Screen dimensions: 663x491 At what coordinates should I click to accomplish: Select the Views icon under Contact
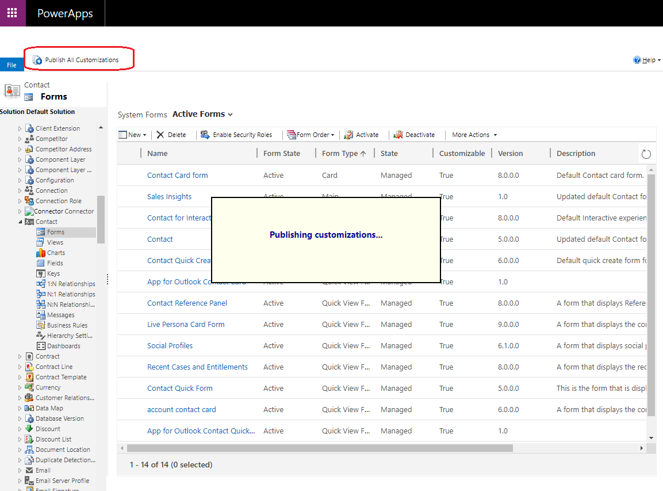[40, 242]
